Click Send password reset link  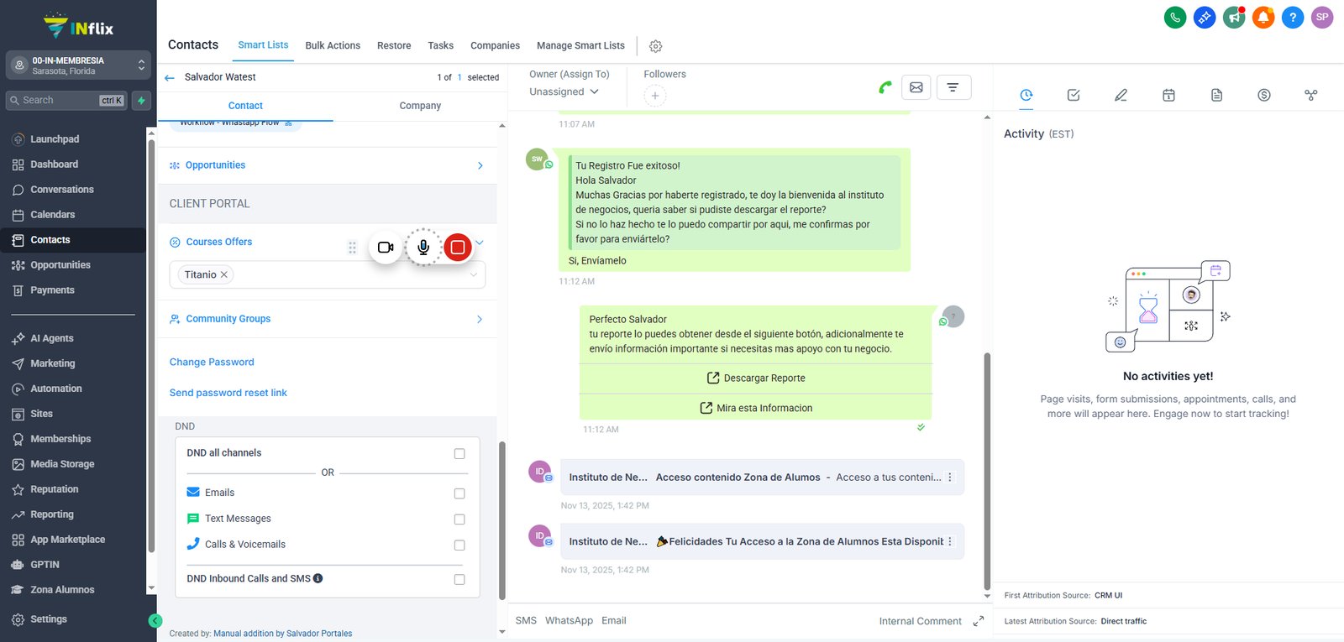click(x=228, y=393)
